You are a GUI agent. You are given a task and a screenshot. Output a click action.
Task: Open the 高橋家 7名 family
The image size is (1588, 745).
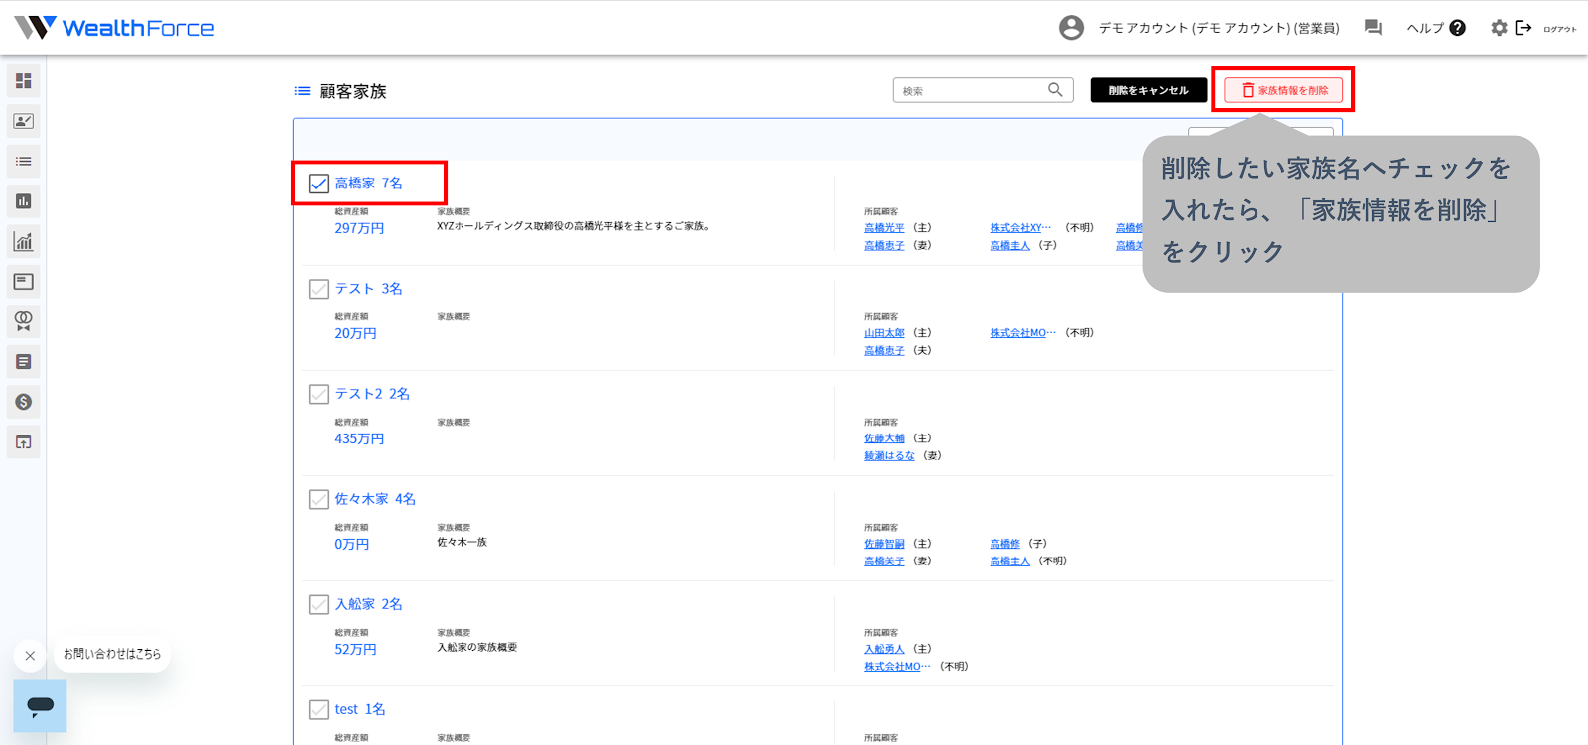click(x=369, y=184)
